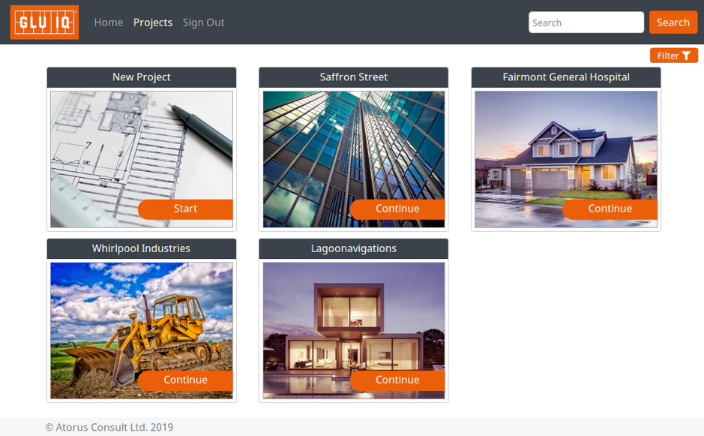Start the New Project
This screenshot has height=436, width=704.
185,209
